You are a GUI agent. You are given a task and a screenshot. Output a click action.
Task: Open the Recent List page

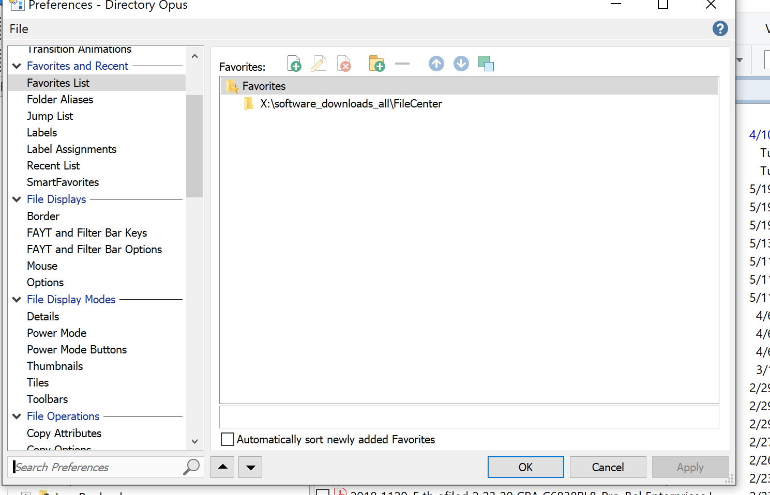(53, 165)
